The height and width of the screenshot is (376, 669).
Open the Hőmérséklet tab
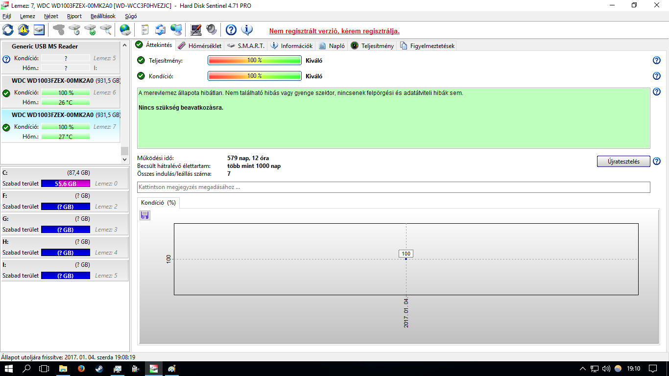coord(200,46)
